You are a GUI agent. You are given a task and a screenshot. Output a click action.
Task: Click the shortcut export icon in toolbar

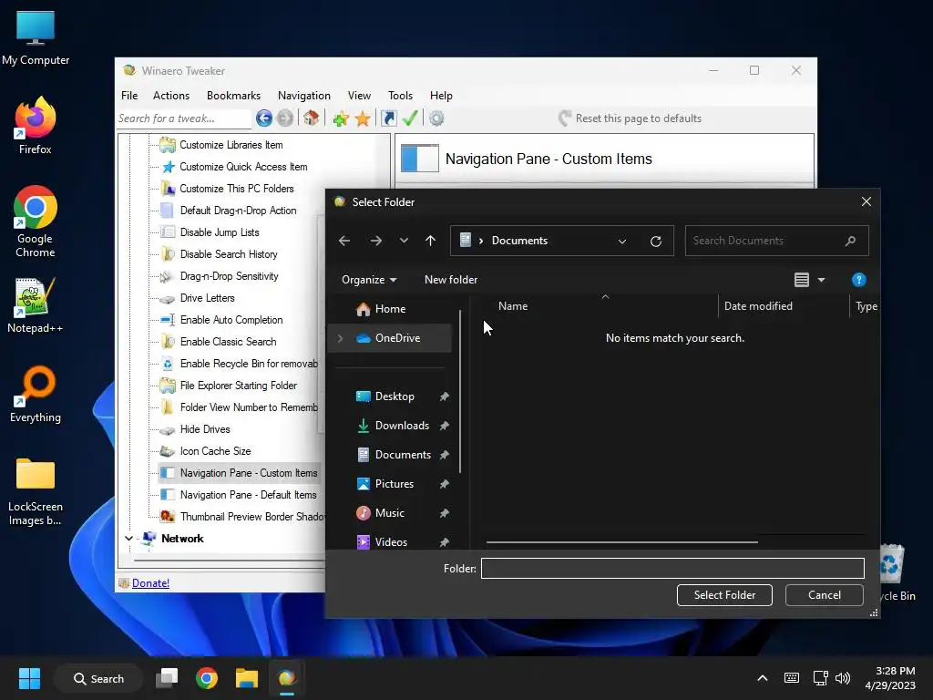(388, 118)
